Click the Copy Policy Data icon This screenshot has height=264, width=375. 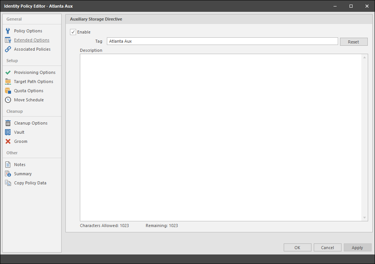(8, 183)
